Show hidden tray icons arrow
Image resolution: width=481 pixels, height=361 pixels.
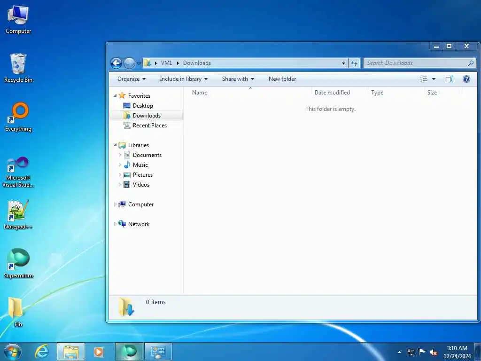[x=399, y=352]
